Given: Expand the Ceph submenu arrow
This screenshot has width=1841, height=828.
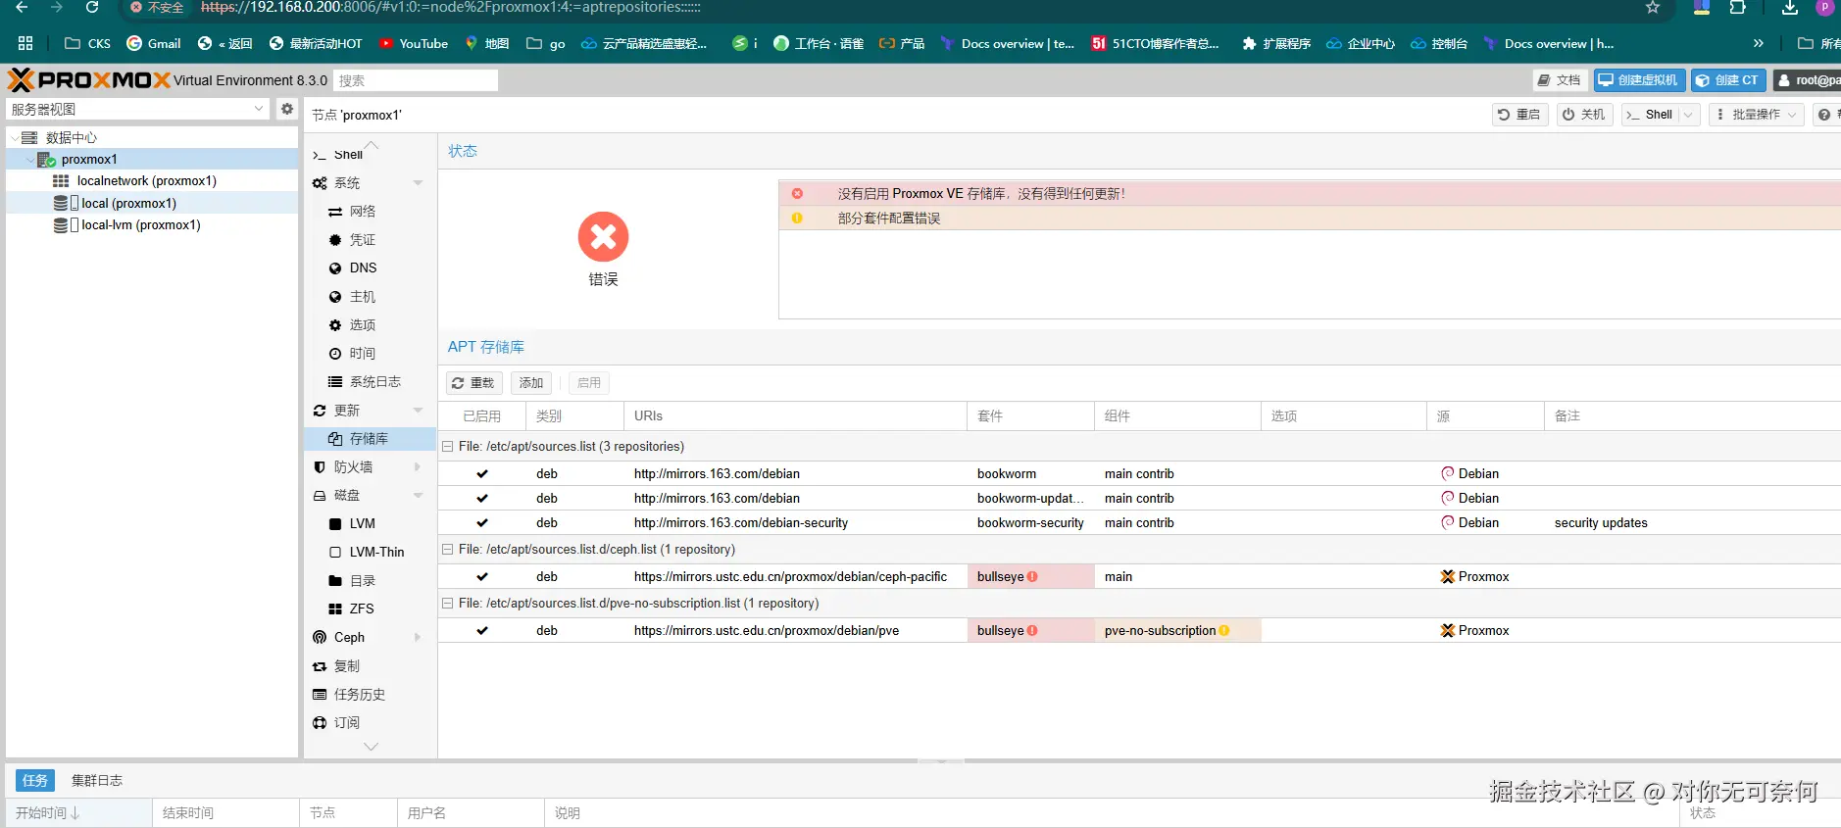Looking at the screenshot, I should [419, 638].
